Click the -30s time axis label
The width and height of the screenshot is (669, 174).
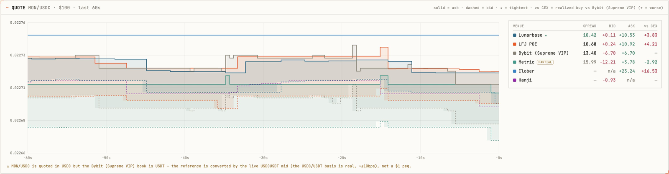point(263,158)
